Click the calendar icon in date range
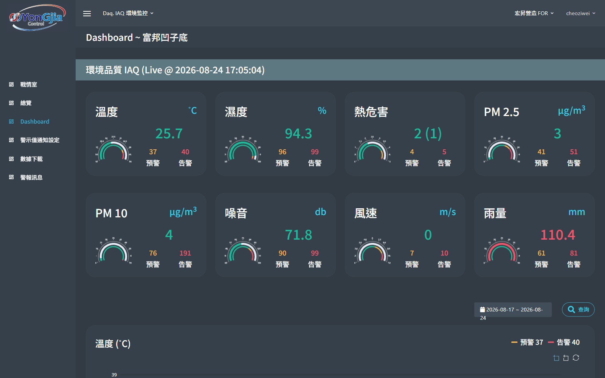The width and height of the screenshot is (605, 378). click(482, 310)
